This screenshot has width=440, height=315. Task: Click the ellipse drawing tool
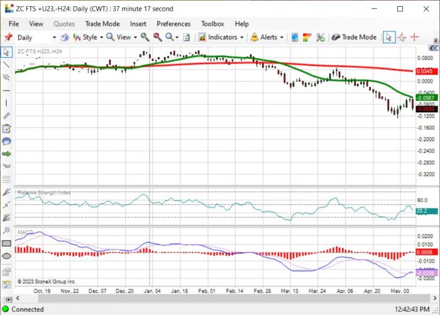pyautogui.click(x=6, y=256)
